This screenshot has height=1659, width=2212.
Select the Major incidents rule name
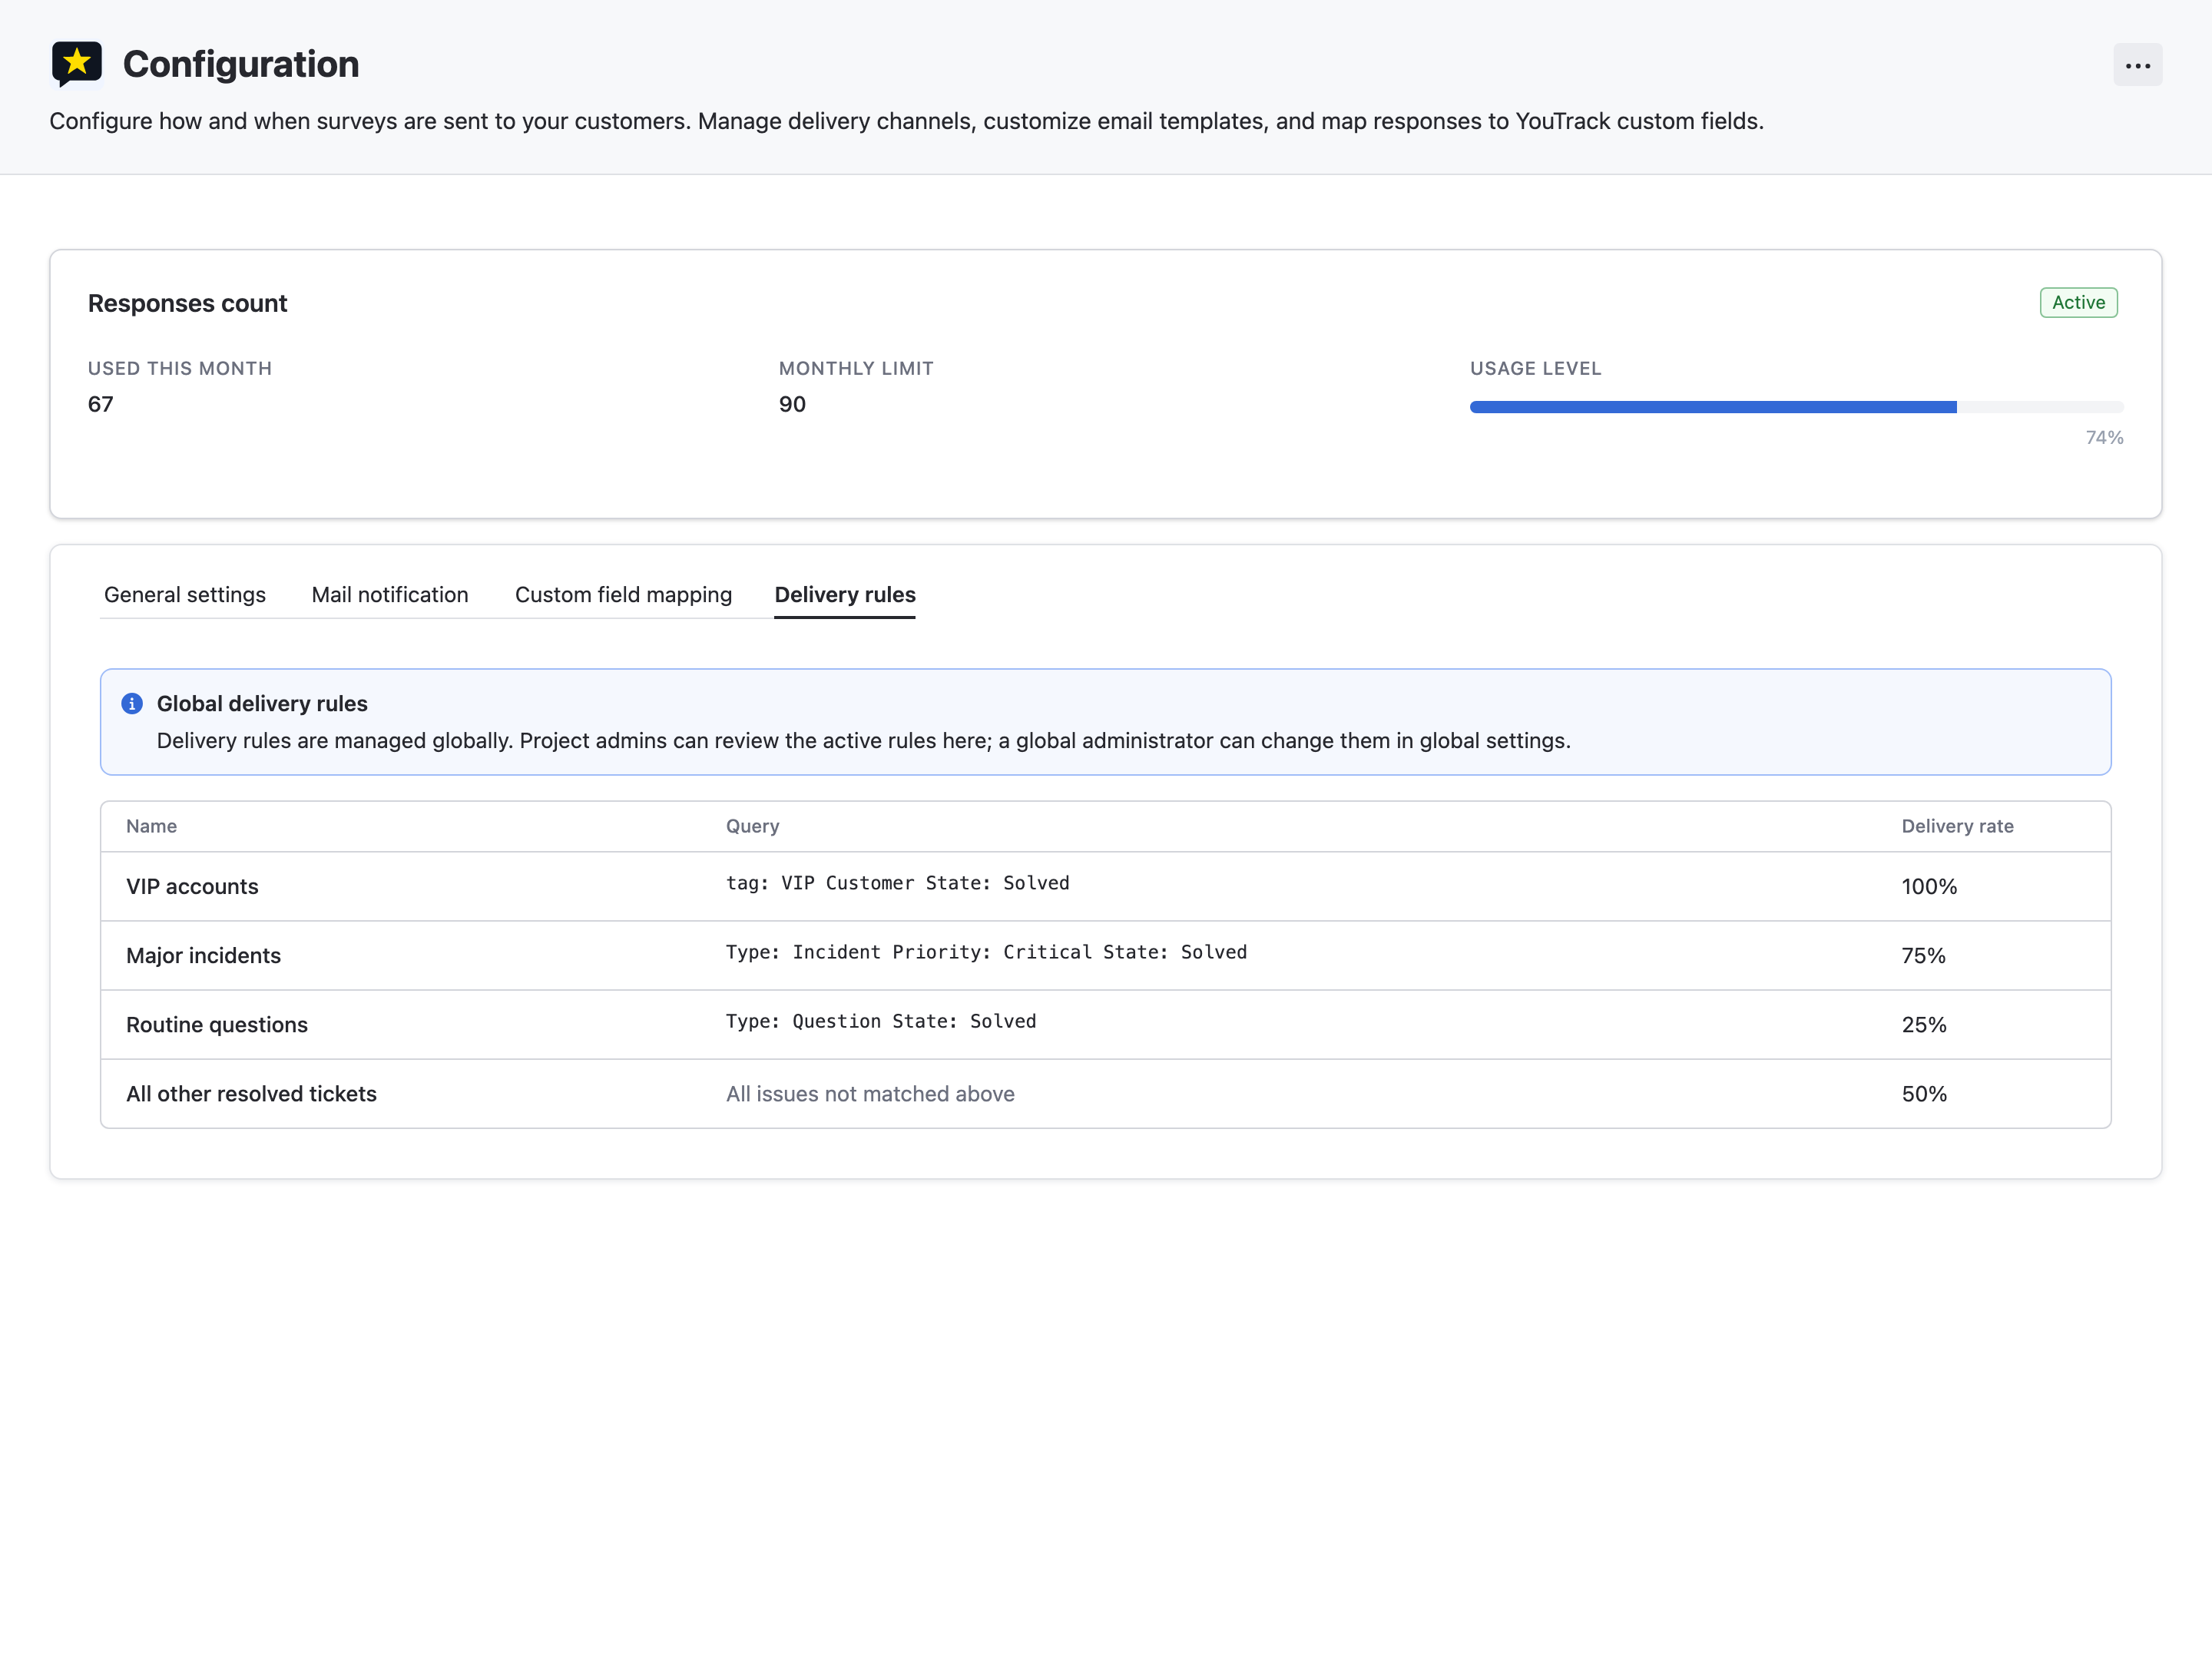(203, 956)
